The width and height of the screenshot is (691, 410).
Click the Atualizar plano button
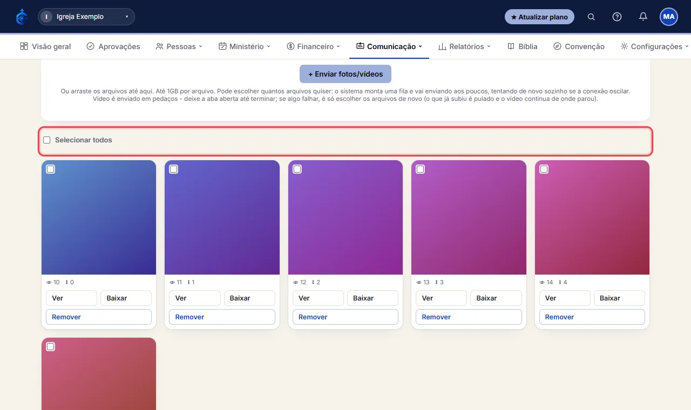pos(539,17)
